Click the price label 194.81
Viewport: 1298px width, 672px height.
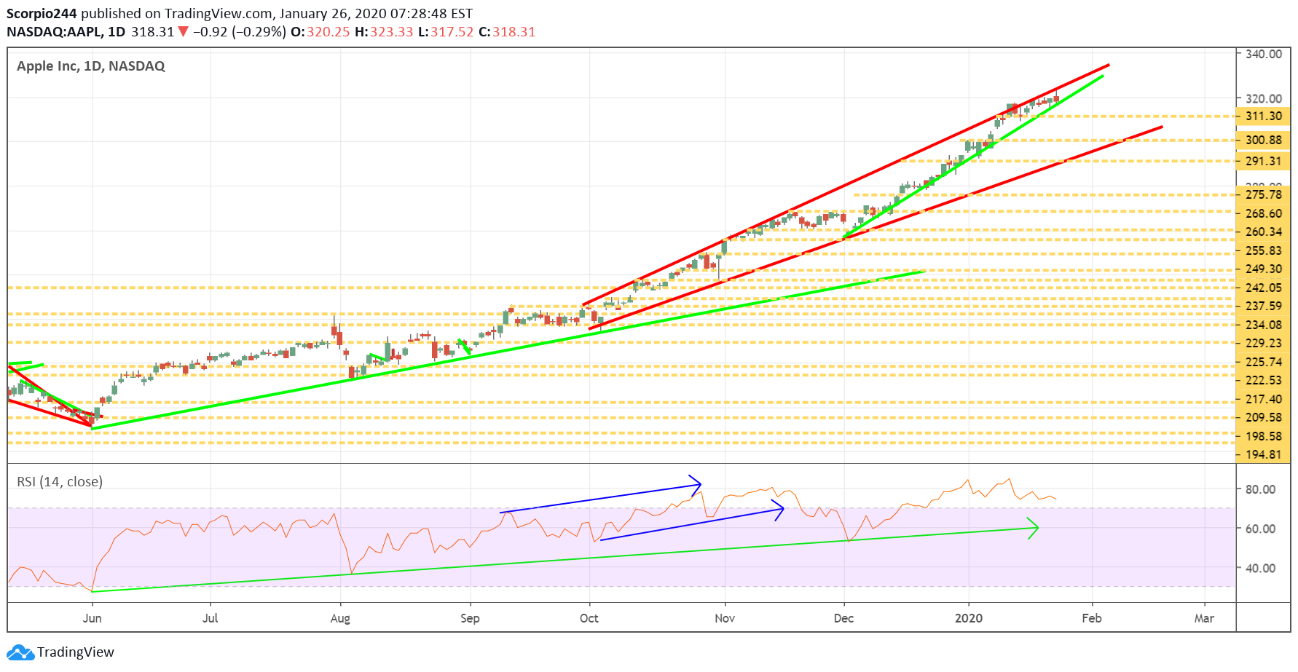[x=1263, y=455]
